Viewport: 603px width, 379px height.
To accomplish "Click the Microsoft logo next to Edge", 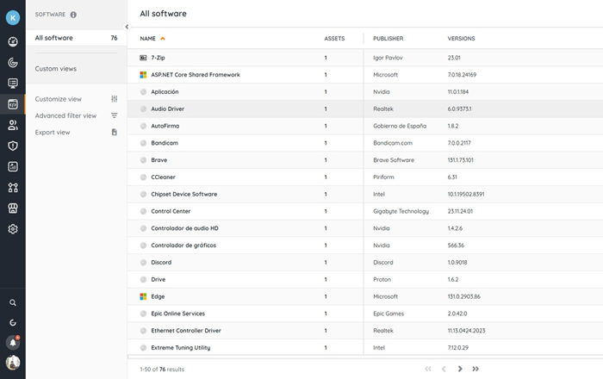I will click(x=143, y=296).
